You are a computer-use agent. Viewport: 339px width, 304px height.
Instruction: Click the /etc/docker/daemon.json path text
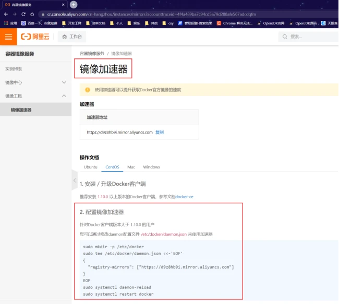click(x=164, y=234)
